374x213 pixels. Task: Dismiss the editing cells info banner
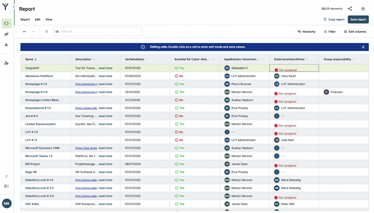363,47
